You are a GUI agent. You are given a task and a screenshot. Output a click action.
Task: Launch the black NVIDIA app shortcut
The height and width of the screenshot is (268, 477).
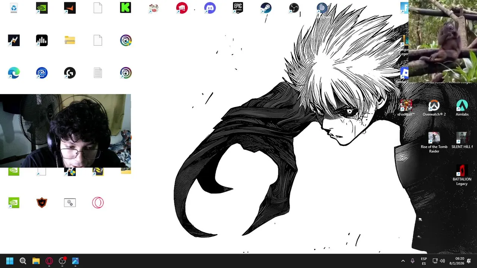pos(42,8)
